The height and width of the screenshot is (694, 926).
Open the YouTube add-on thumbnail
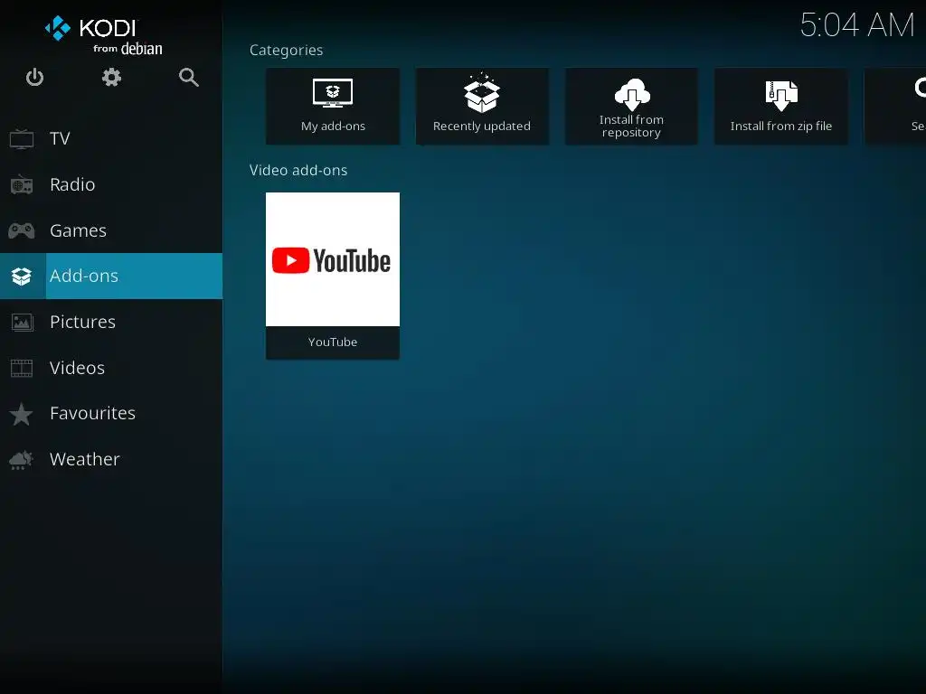tap(333, 259)
